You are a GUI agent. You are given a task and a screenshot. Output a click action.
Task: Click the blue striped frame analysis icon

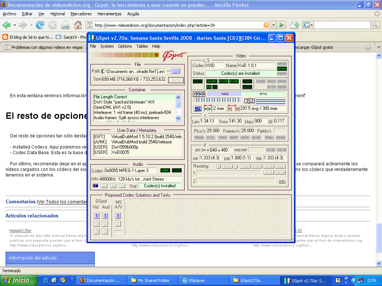pos(198,109)
